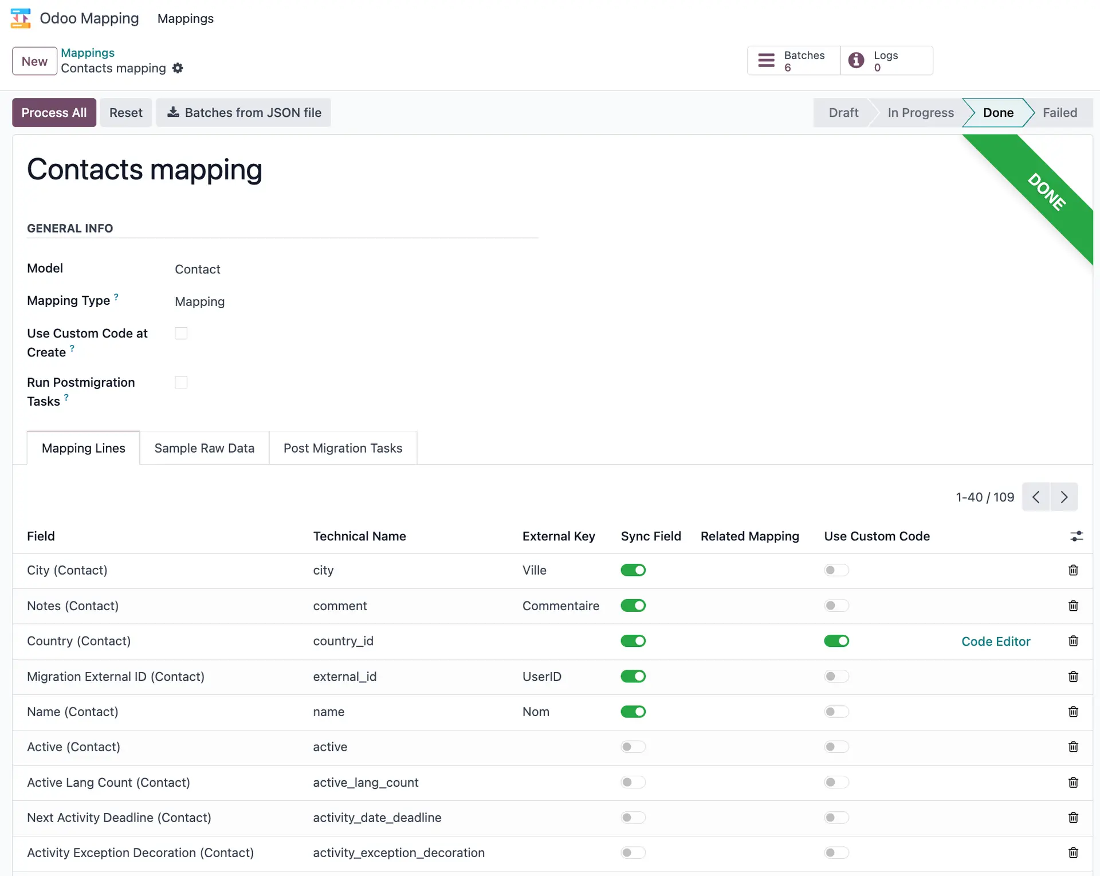The height and width of the screenshot is (876, 1100).
Task: Open the optional columns selector icon
Action: [1077, 536]
